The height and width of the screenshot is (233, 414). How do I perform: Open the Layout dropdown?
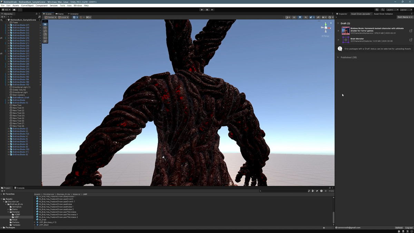406,10
